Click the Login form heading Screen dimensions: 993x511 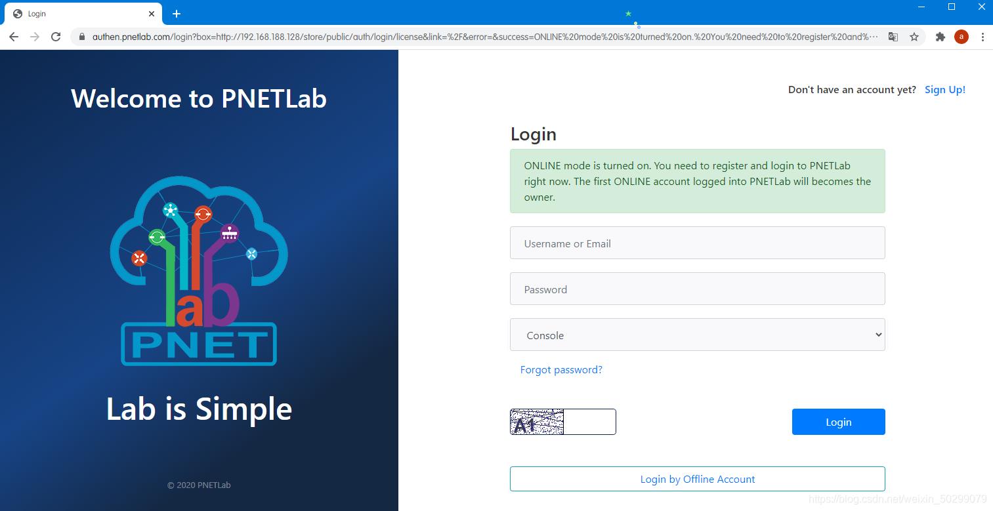[x=534, y=134]
